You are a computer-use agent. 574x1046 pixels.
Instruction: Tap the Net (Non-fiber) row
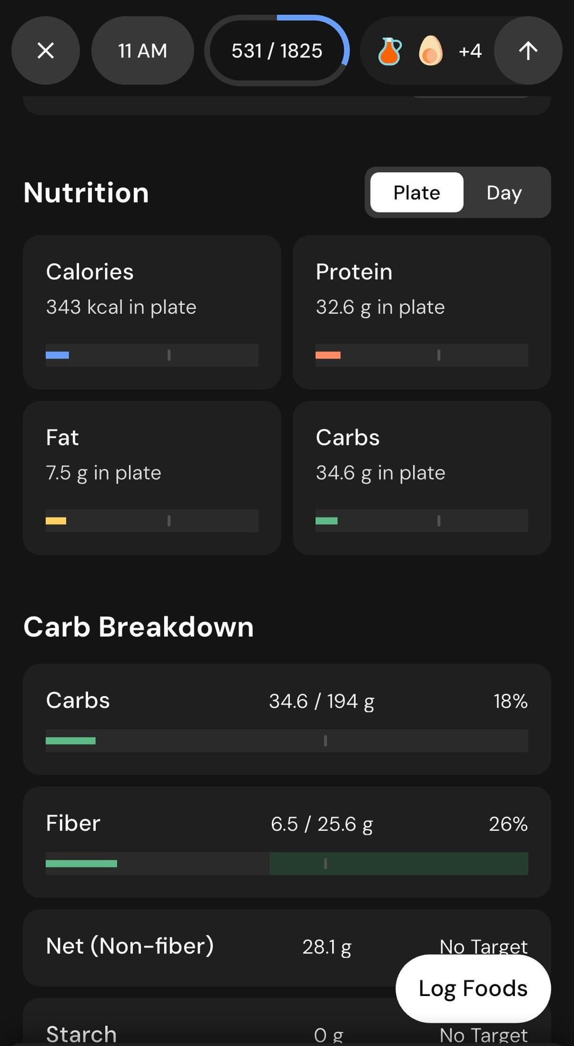click(213, 947)
